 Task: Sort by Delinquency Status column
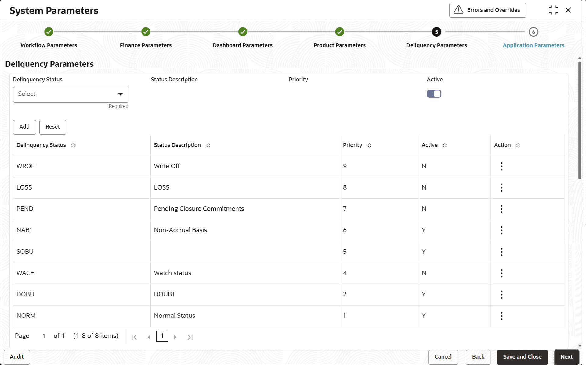tap(73, 145)
